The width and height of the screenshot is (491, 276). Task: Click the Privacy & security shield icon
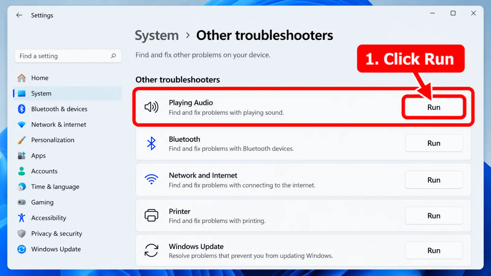click(21, 233)
